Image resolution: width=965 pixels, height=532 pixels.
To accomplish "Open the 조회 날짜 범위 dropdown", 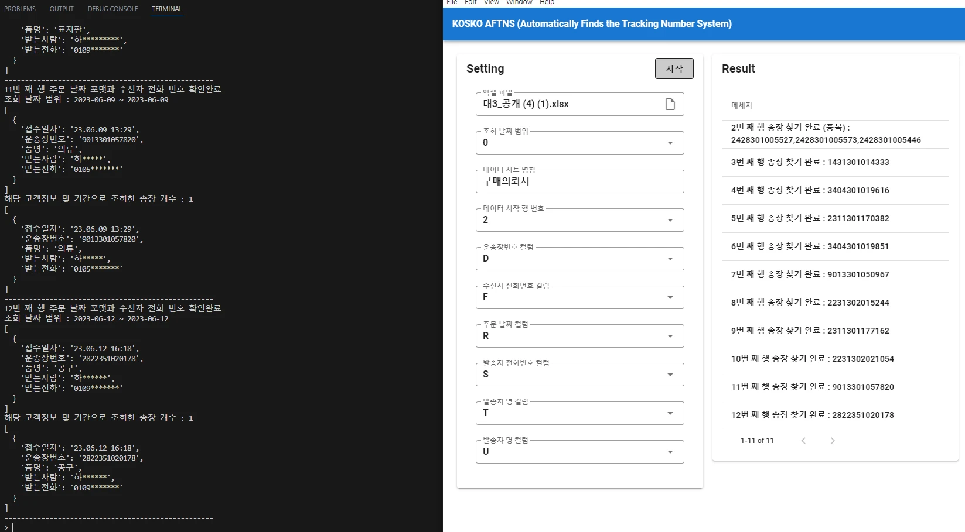I will coord(670,142).
